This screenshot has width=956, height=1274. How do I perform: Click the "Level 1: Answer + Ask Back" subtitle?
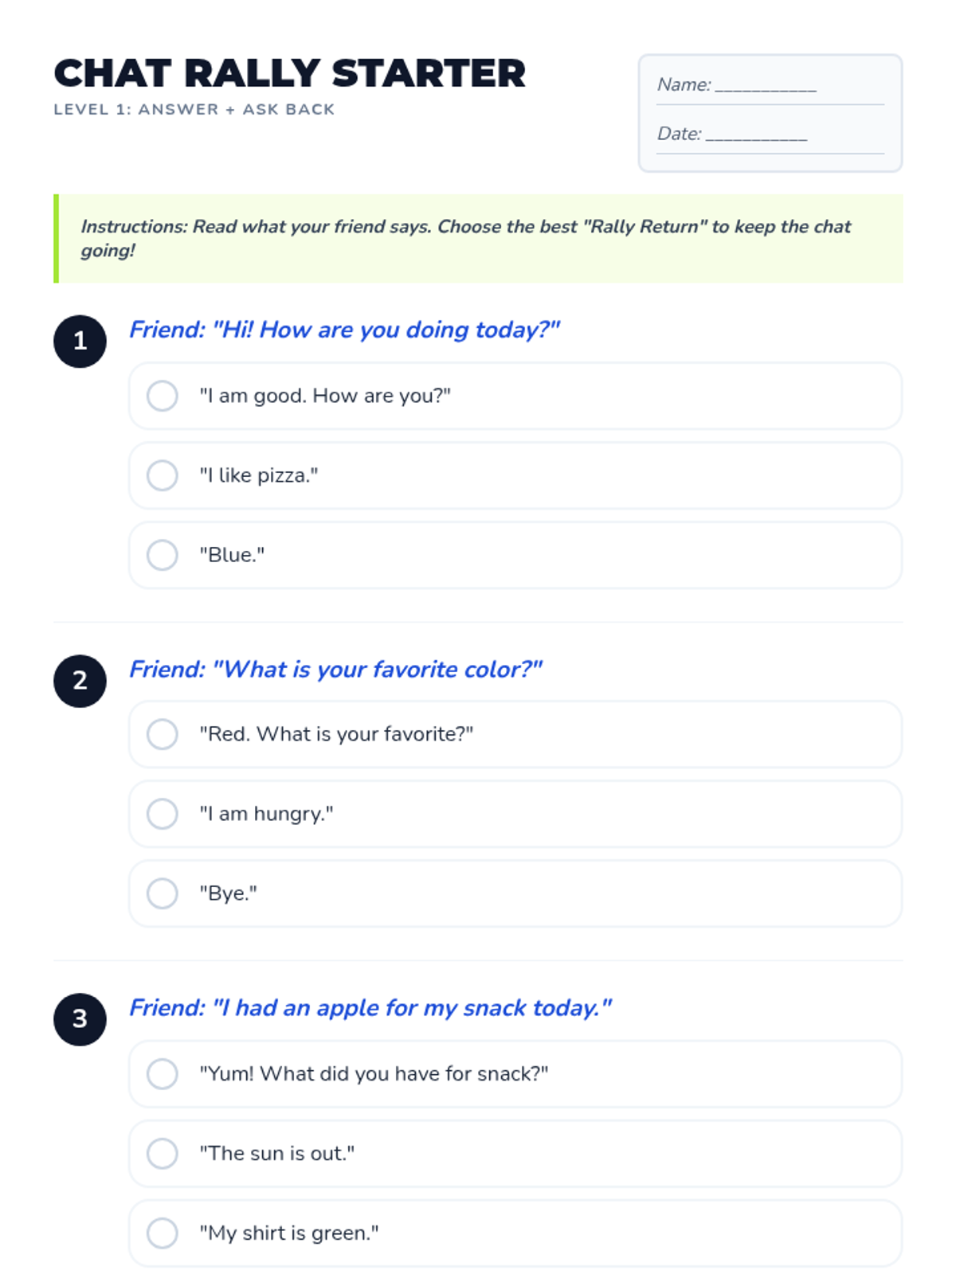(194, 109)
